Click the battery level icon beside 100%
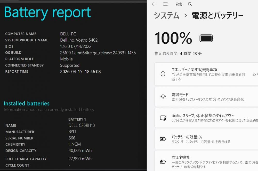The height and width of the screenshot is (171, 258). [x=206, y=38]
